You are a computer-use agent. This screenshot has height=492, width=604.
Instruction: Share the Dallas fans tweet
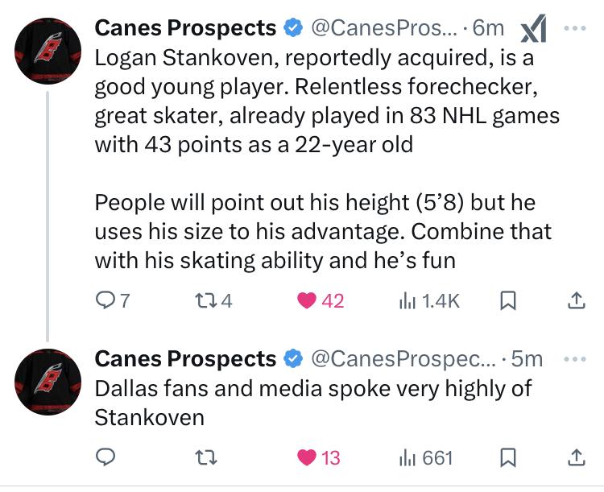coord(576,458)
